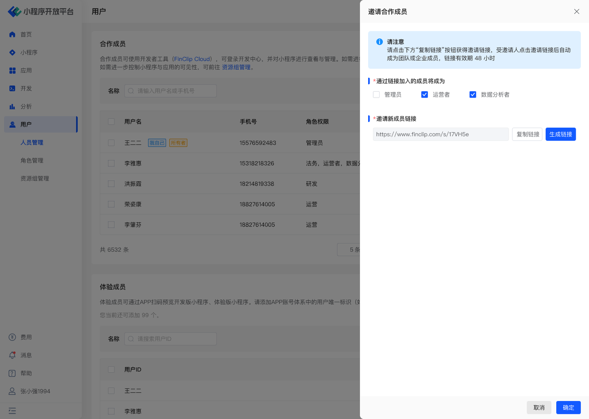
Task: Open the 5 条 page size dropdown
Action: click(x=350, y=250)
